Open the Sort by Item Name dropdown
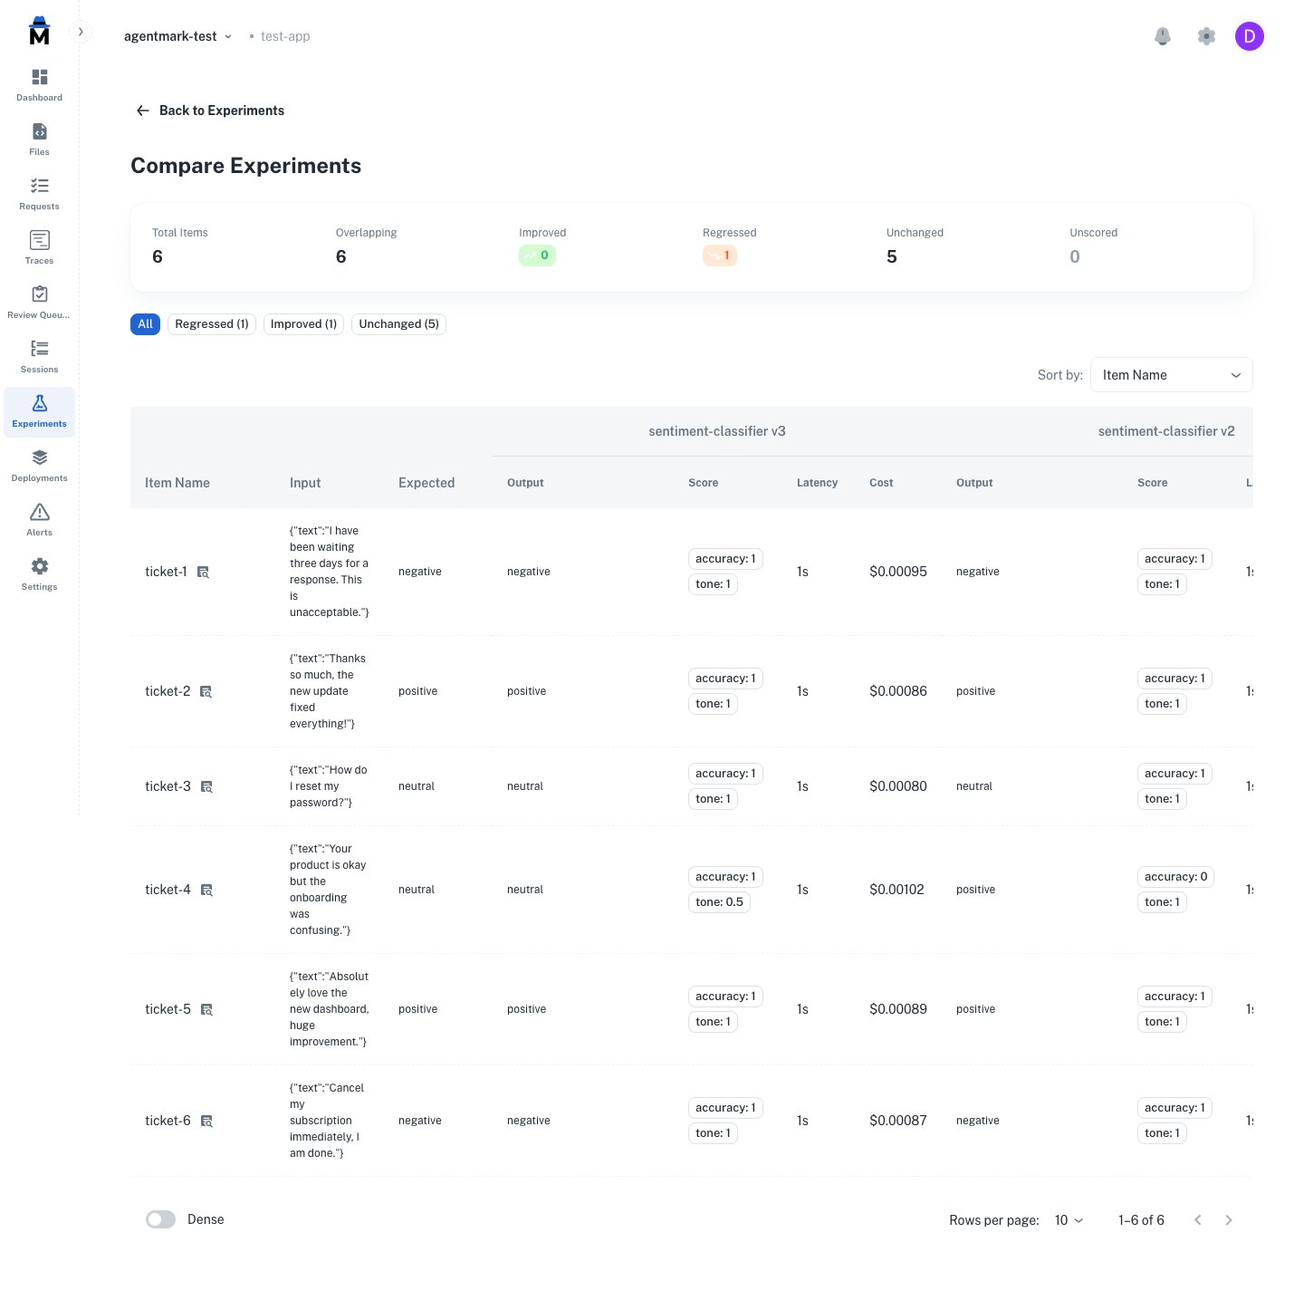This screenshot has width=1304, height=1300. (x=1171, y=375)
